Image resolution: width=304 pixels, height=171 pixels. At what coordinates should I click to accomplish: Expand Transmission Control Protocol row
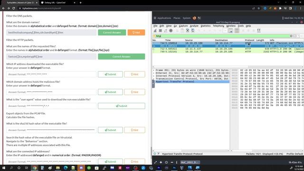point(191,79)
